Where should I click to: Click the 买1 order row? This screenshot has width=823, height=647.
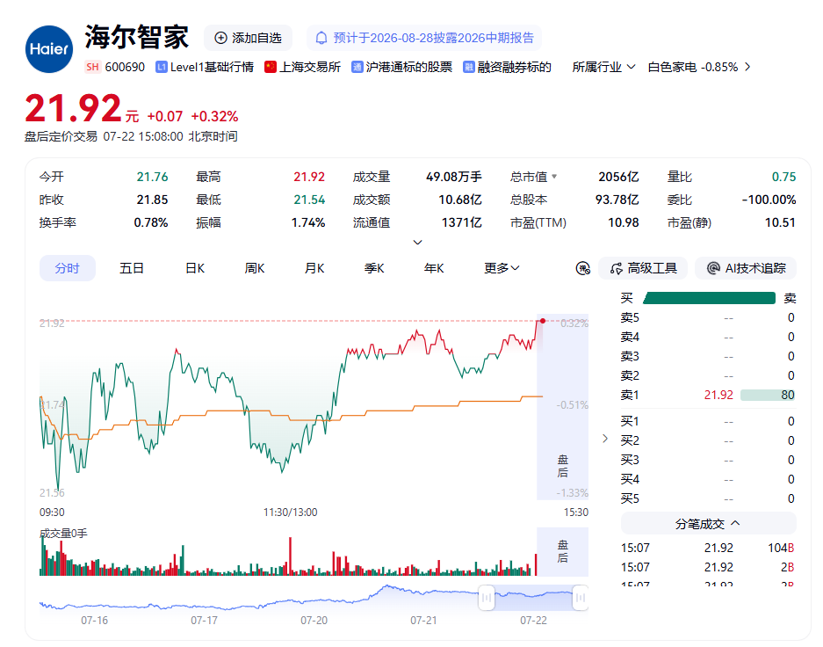coord(708,421)
